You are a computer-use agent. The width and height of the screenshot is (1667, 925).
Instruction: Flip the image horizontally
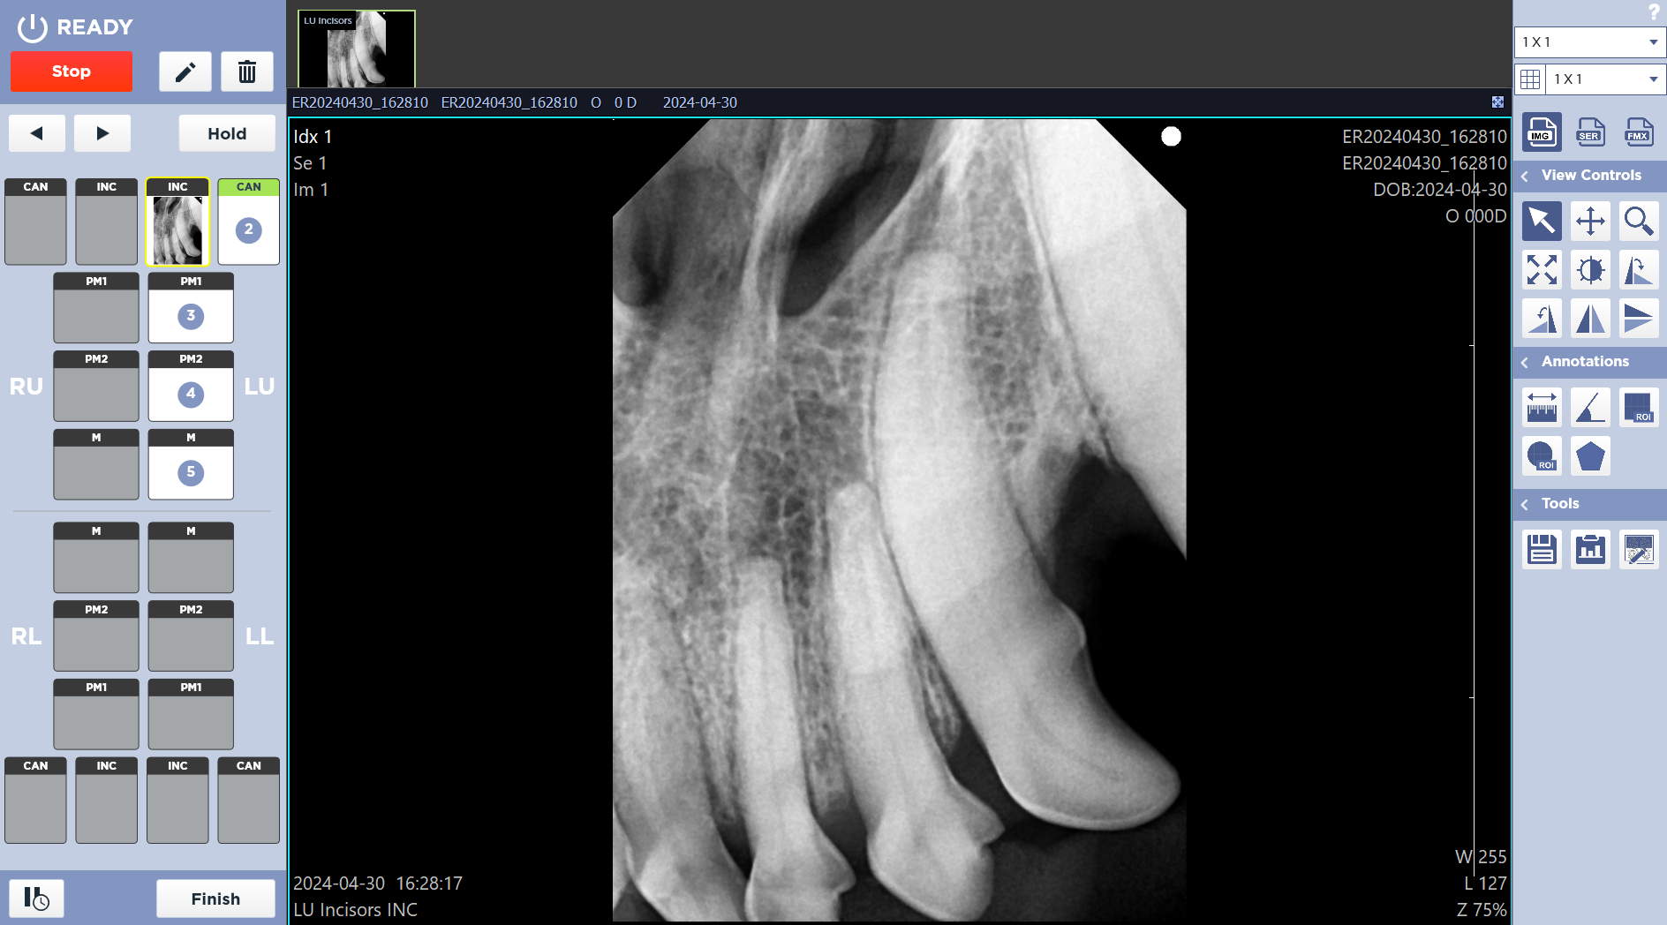point(1590,319)
